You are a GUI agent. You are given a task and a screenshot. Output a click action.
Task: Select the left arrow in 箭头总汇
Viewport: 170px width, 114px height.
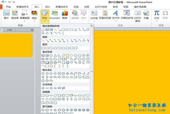click(47, 74)
